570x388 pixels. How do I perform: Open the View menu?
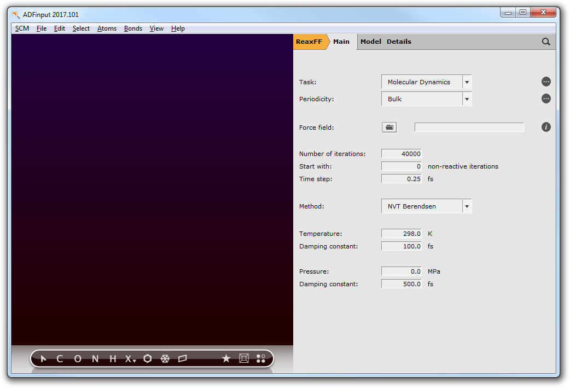click(156, 28)
